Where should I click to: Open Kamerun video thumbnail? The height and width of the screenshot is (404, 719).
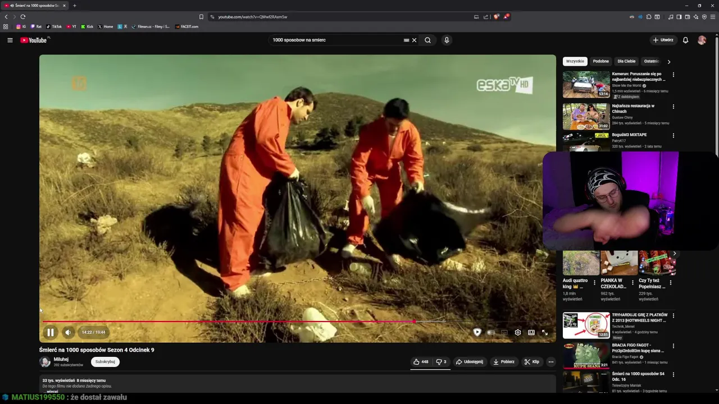[586, 84]
